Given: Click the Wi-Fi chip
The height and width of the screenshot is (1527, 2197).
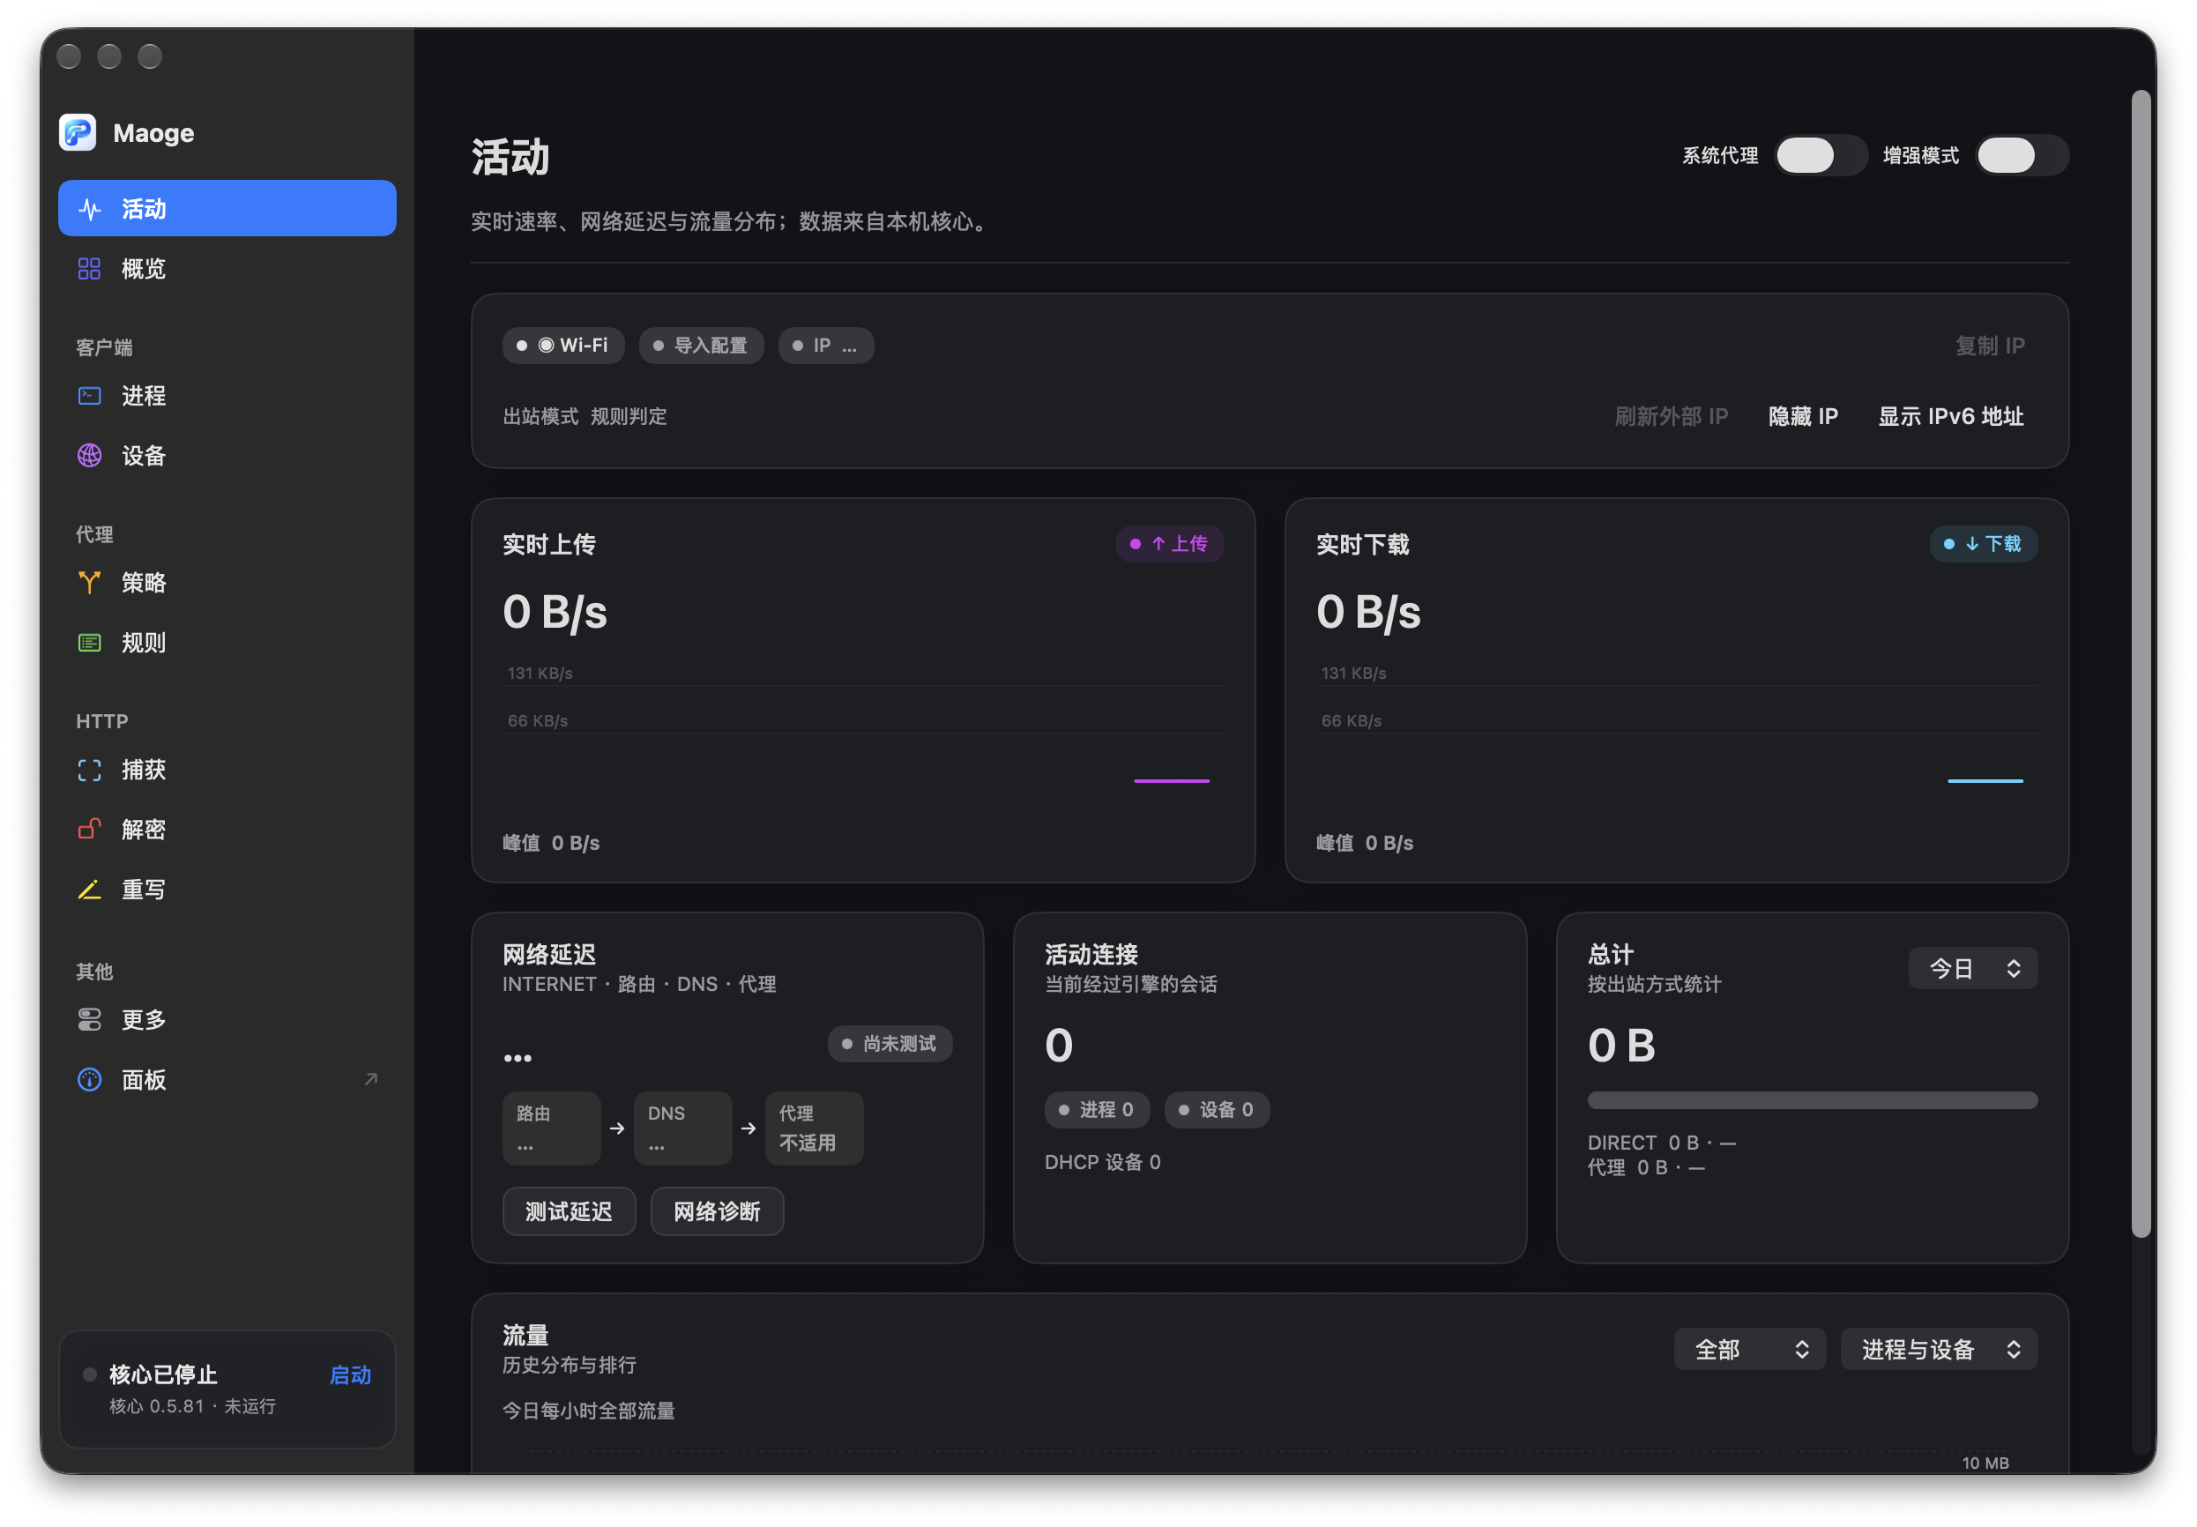Looking at the screenshot, I should 562,345.
